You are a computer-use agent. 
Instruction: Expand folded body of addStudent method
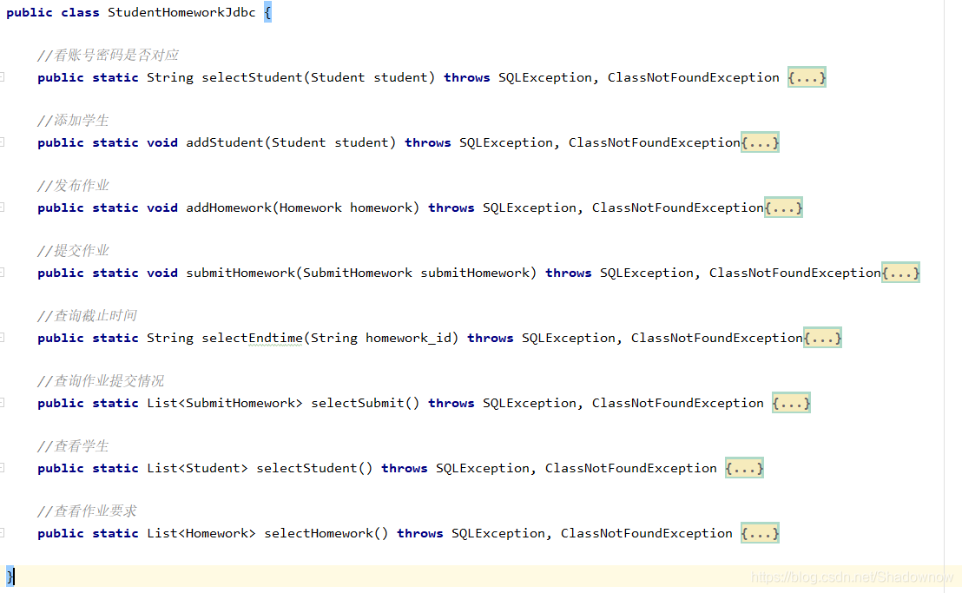click(760, 142)
